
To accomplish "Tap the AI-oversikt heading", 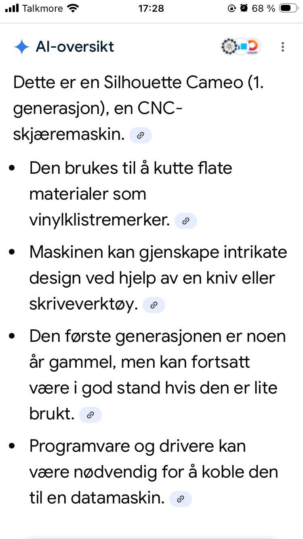I will pos(75,47).
